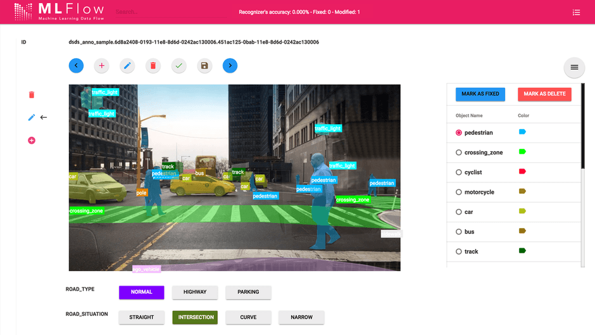Choose the cyclist object radio button
This screenshot has width=595, height=335.
459,172
